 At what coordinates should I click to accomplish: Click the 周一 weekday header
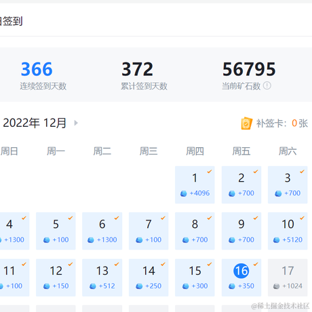pyautogui.click(x=56, y=151)
